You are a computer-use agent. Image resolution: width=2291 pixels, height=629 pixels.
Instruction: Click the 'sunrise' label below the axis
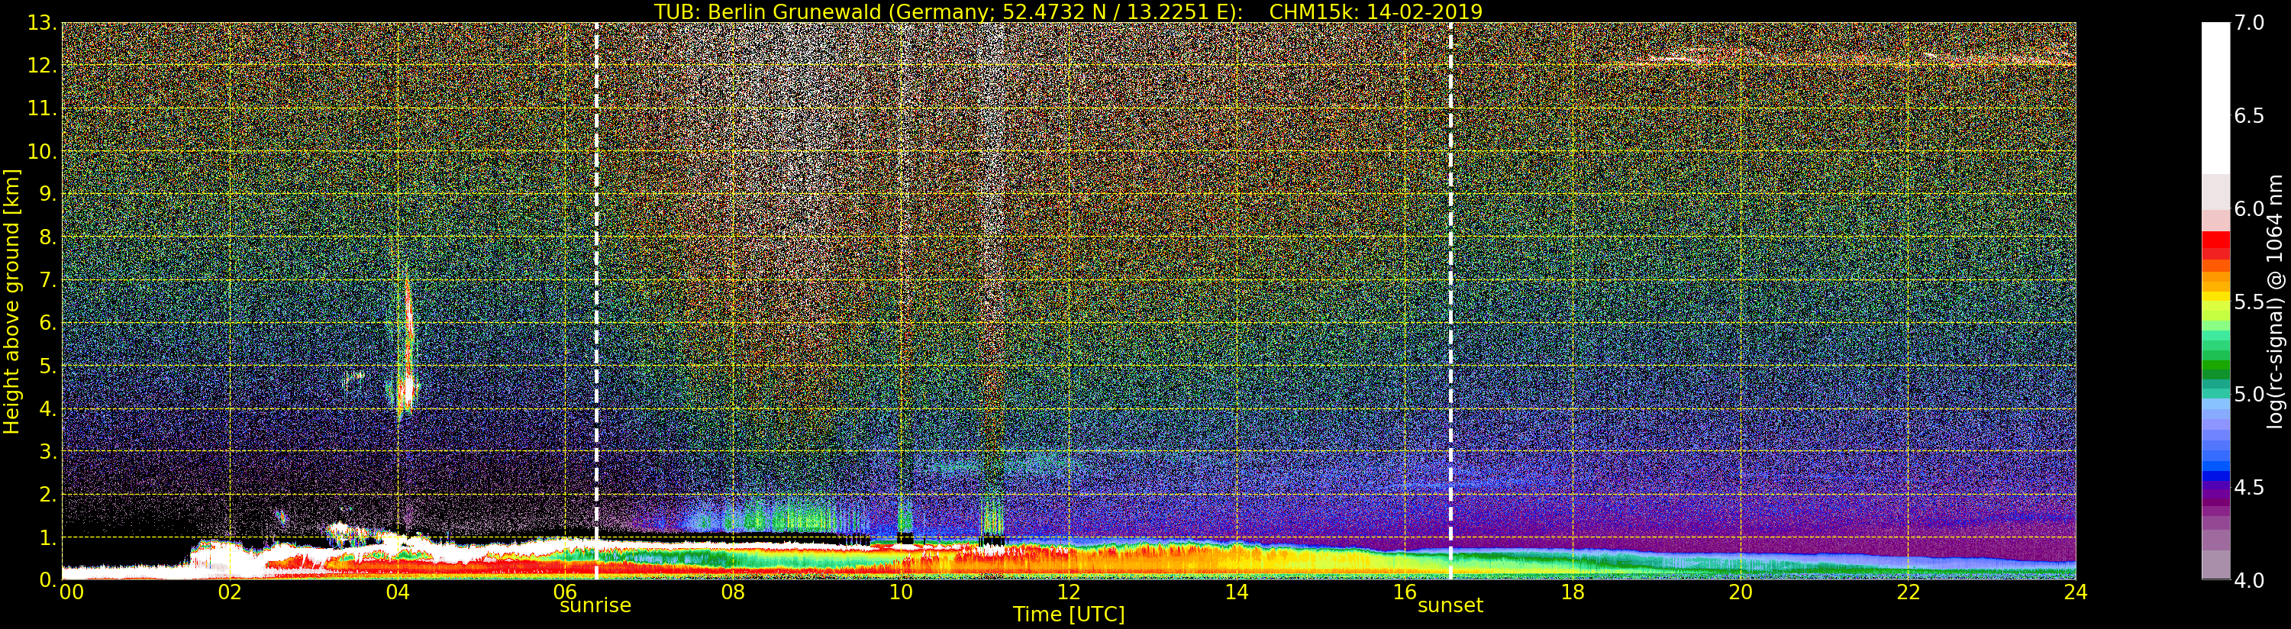tap(595, 606)
